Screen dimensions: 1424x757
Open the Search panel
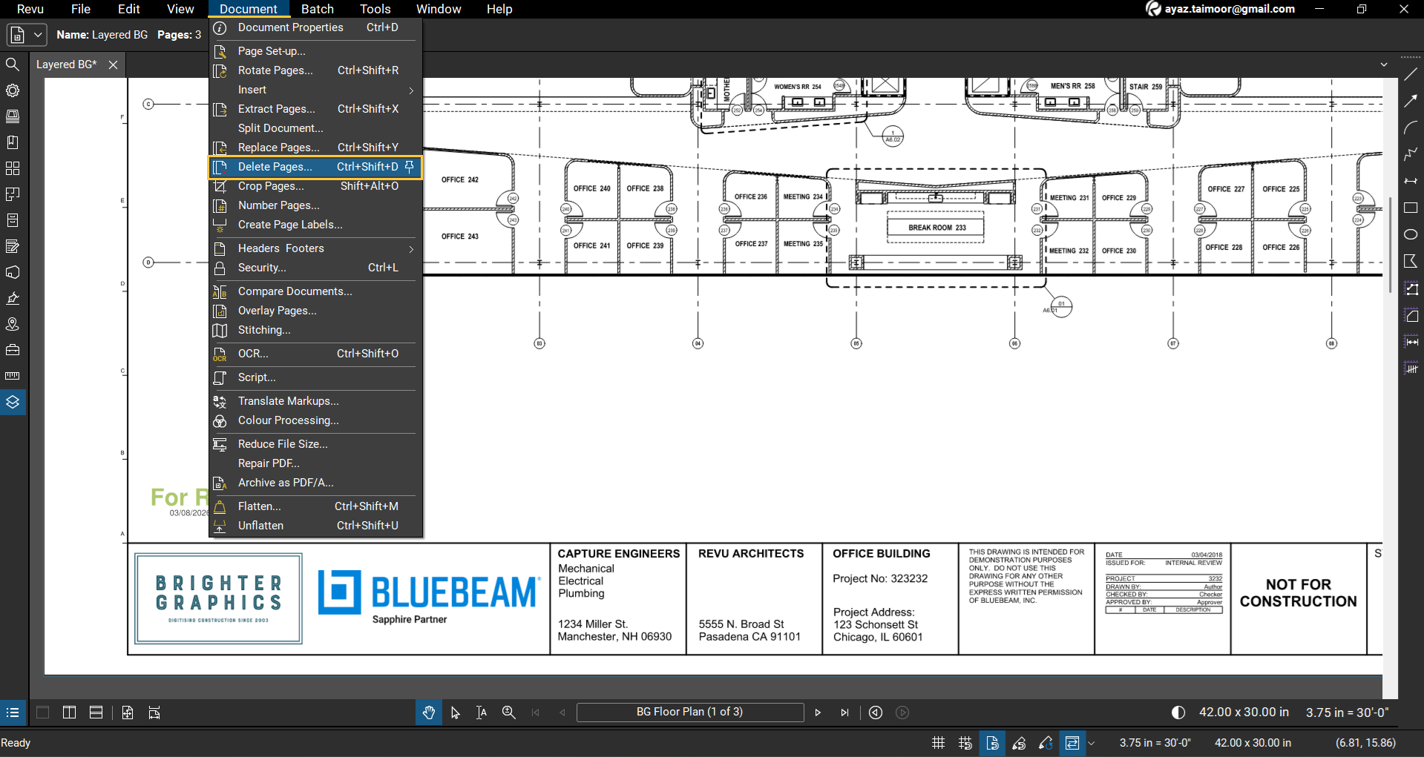[13, 64]
